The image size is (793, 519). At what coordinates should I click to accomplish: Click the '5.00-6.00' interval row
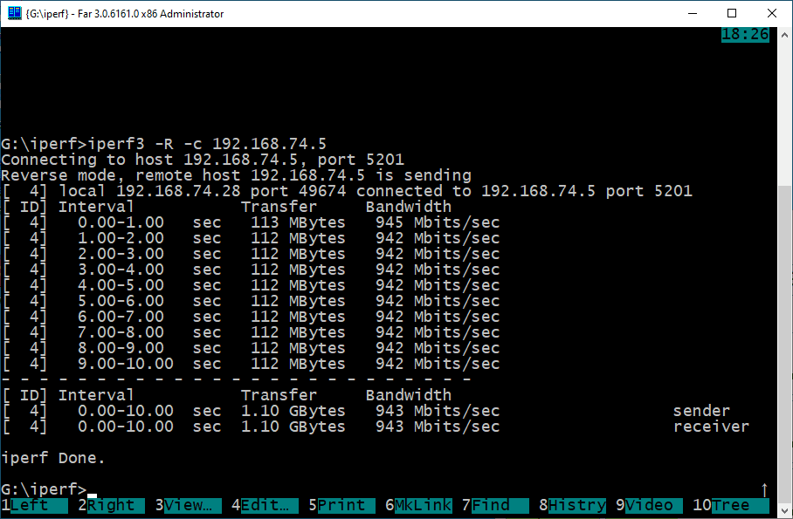coord(251,301)
